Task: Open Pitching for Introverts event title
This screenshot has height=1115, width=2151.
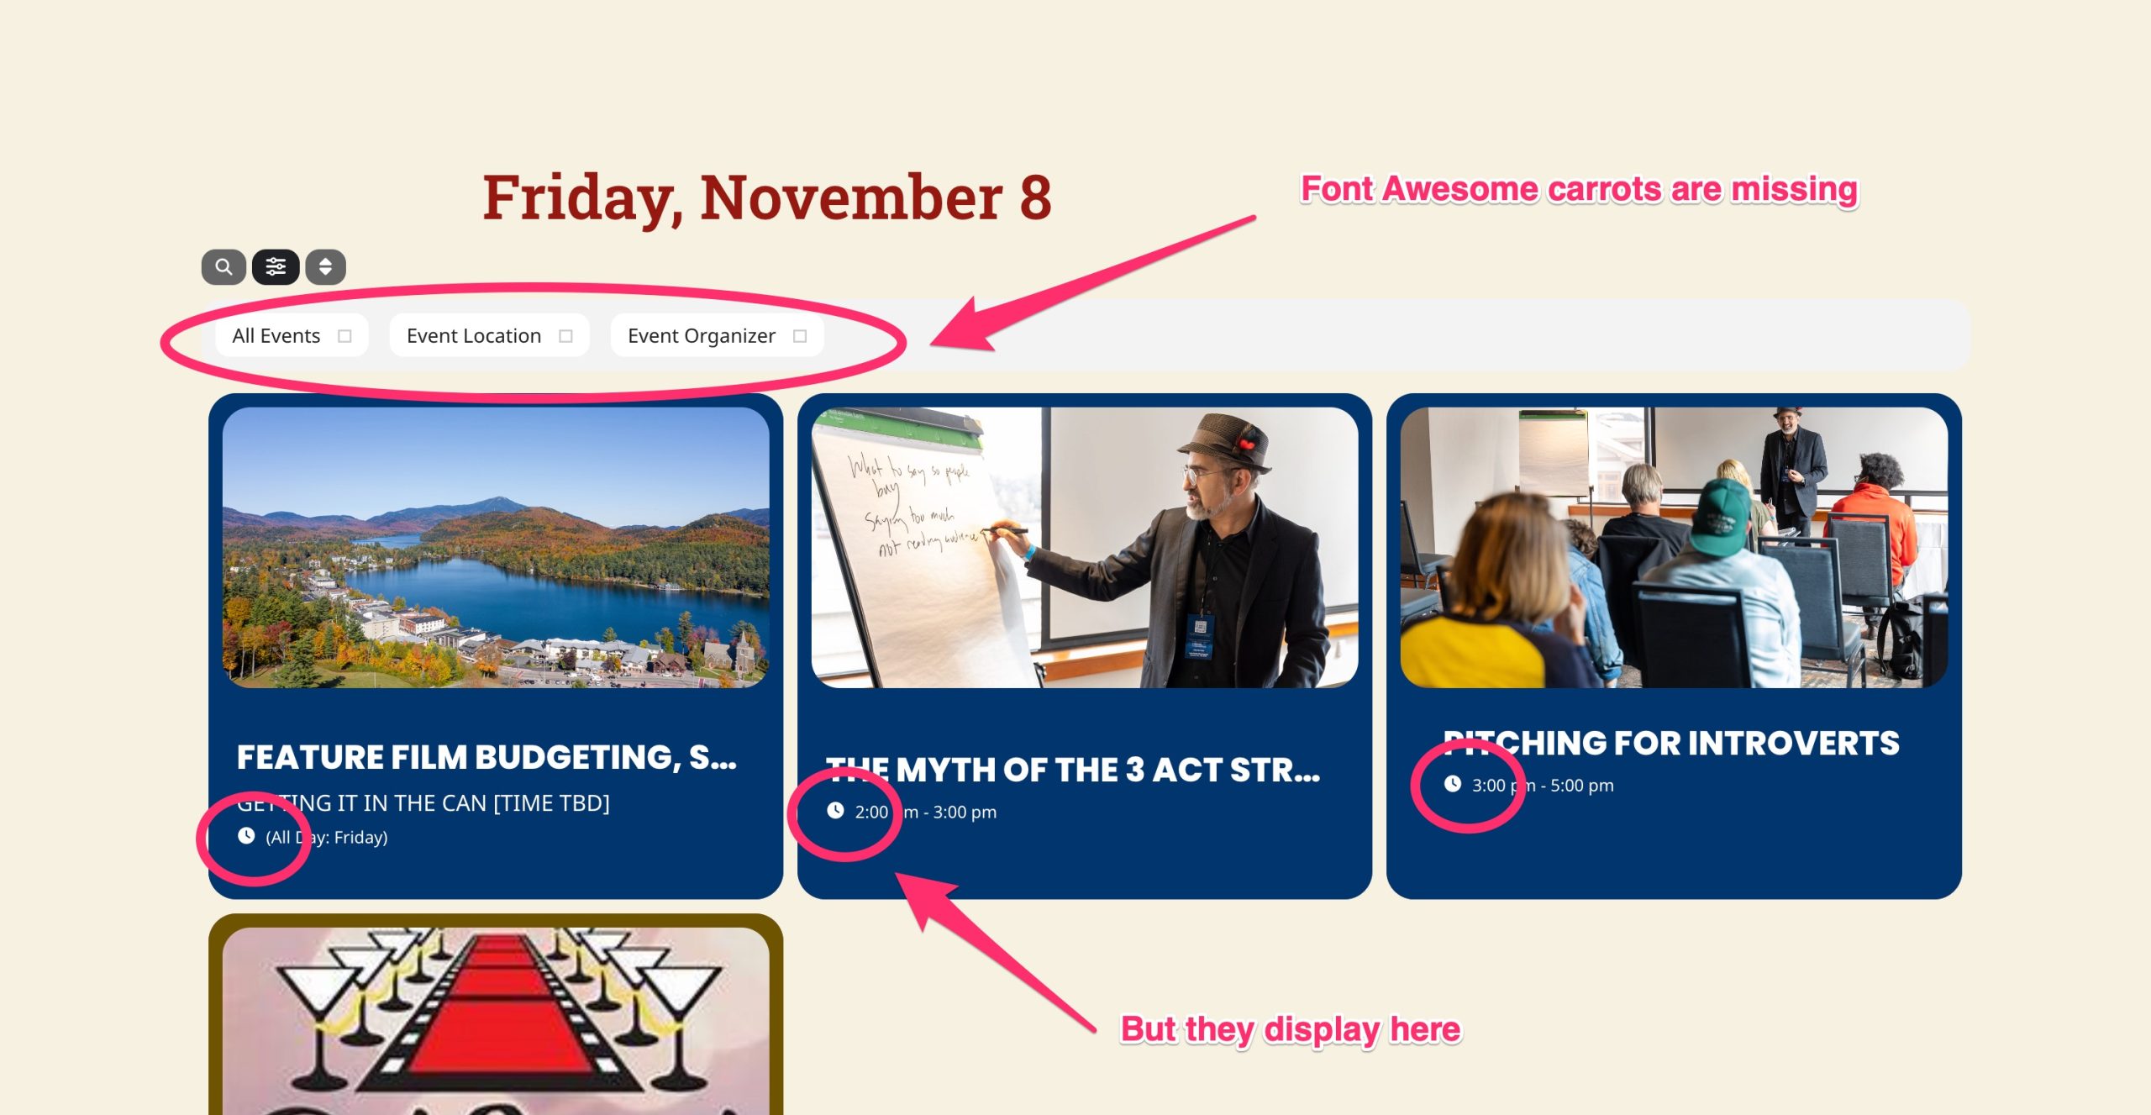Action: pos(1671,744)
